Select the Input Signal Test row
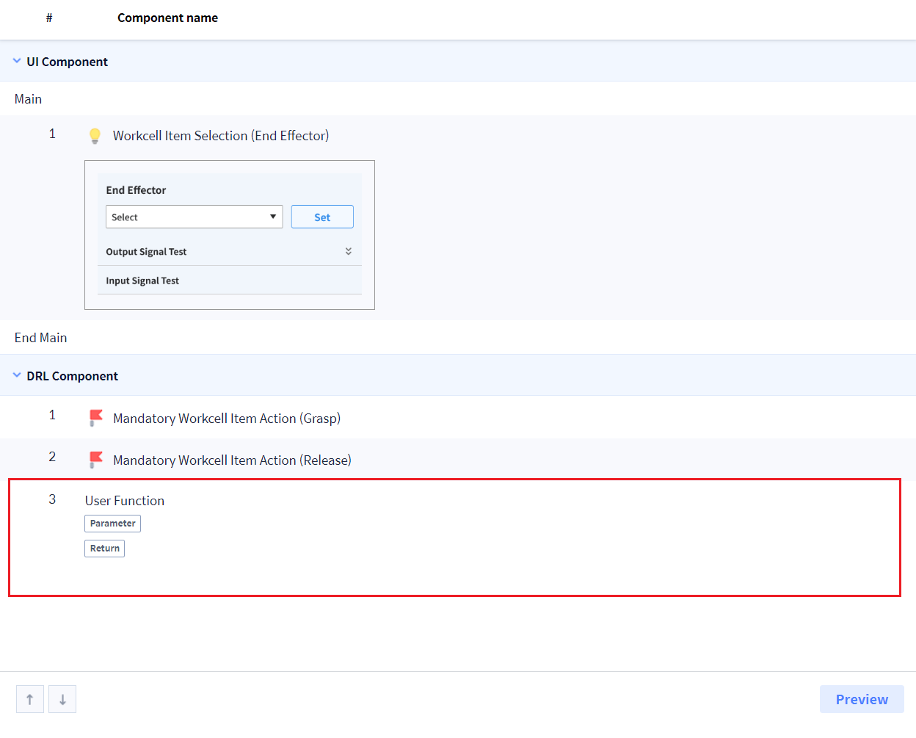The height and width of the screenshot is (738, 916). 142,281
